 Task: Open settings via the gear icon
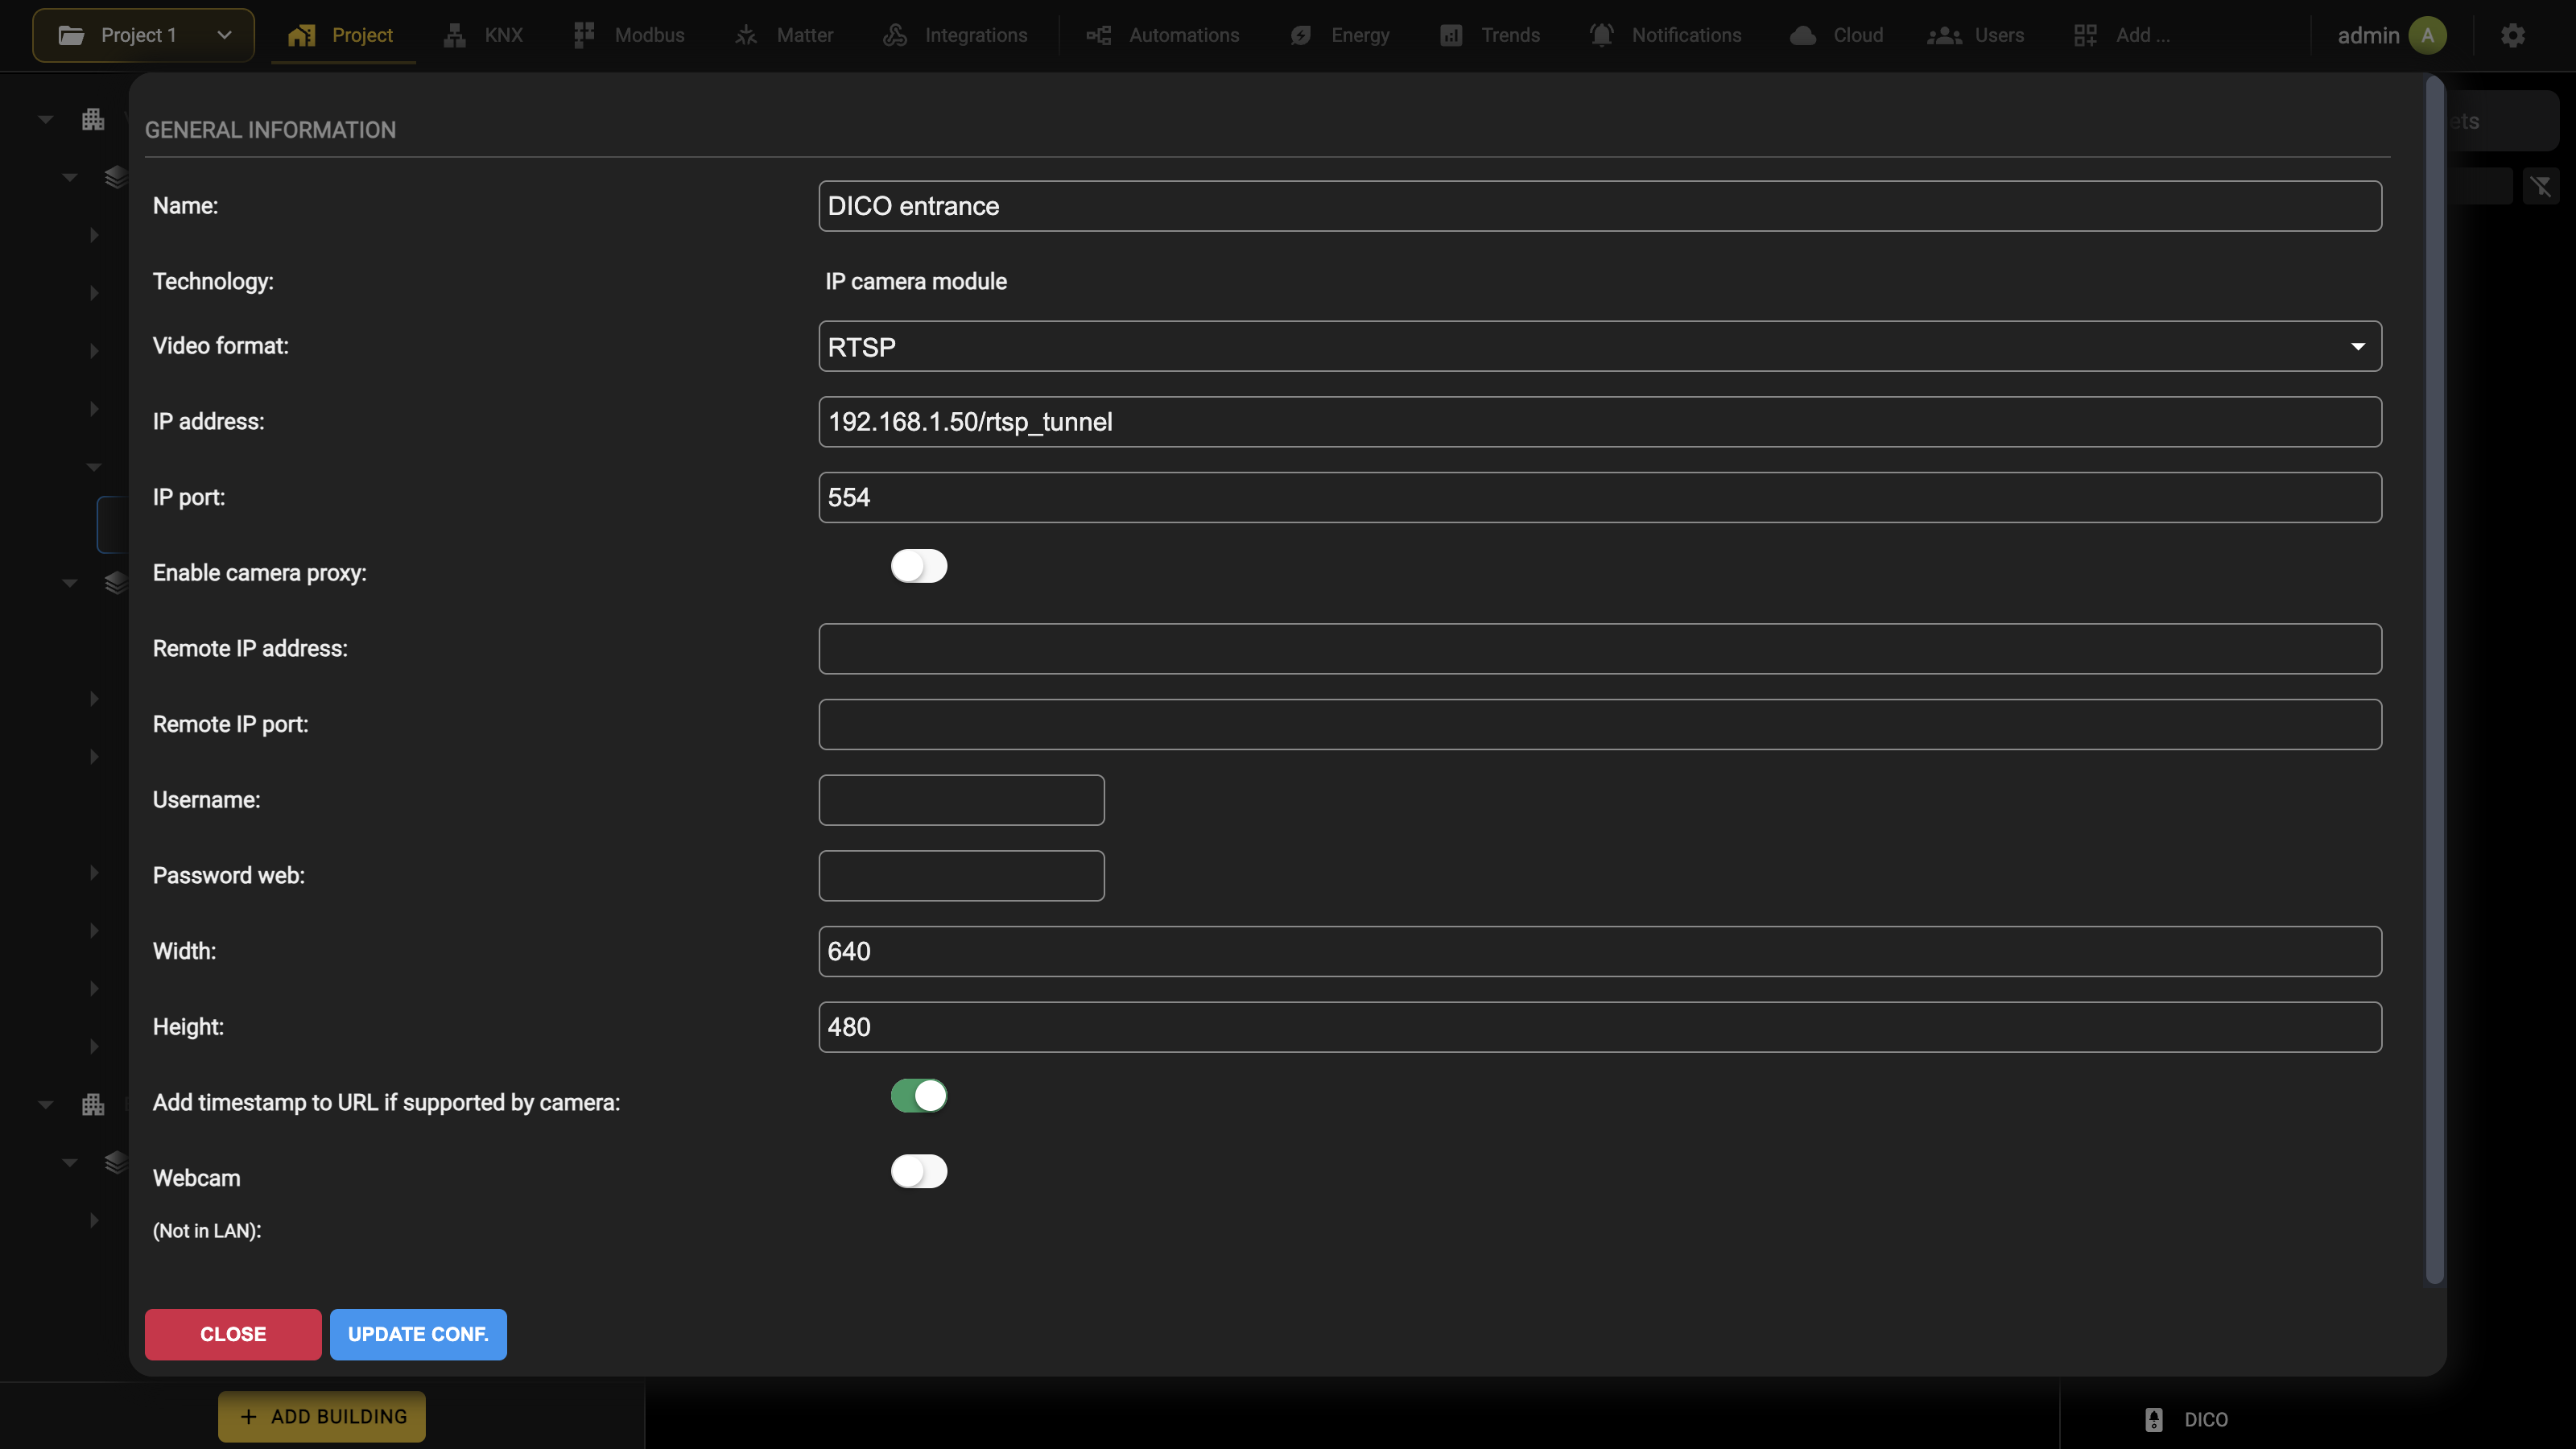point(2513,35)
